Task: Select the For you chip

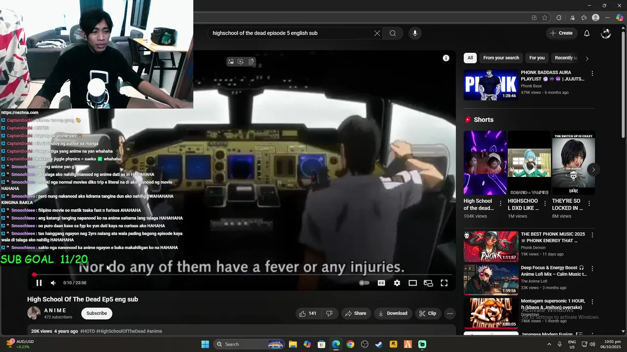Action: (537, 58)
